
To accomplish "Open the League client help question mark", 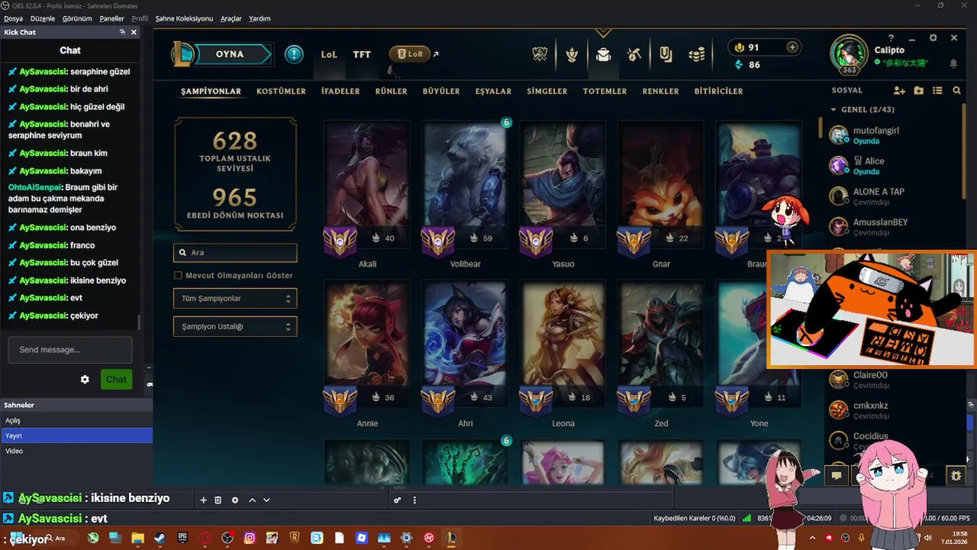I will [892, 37].
